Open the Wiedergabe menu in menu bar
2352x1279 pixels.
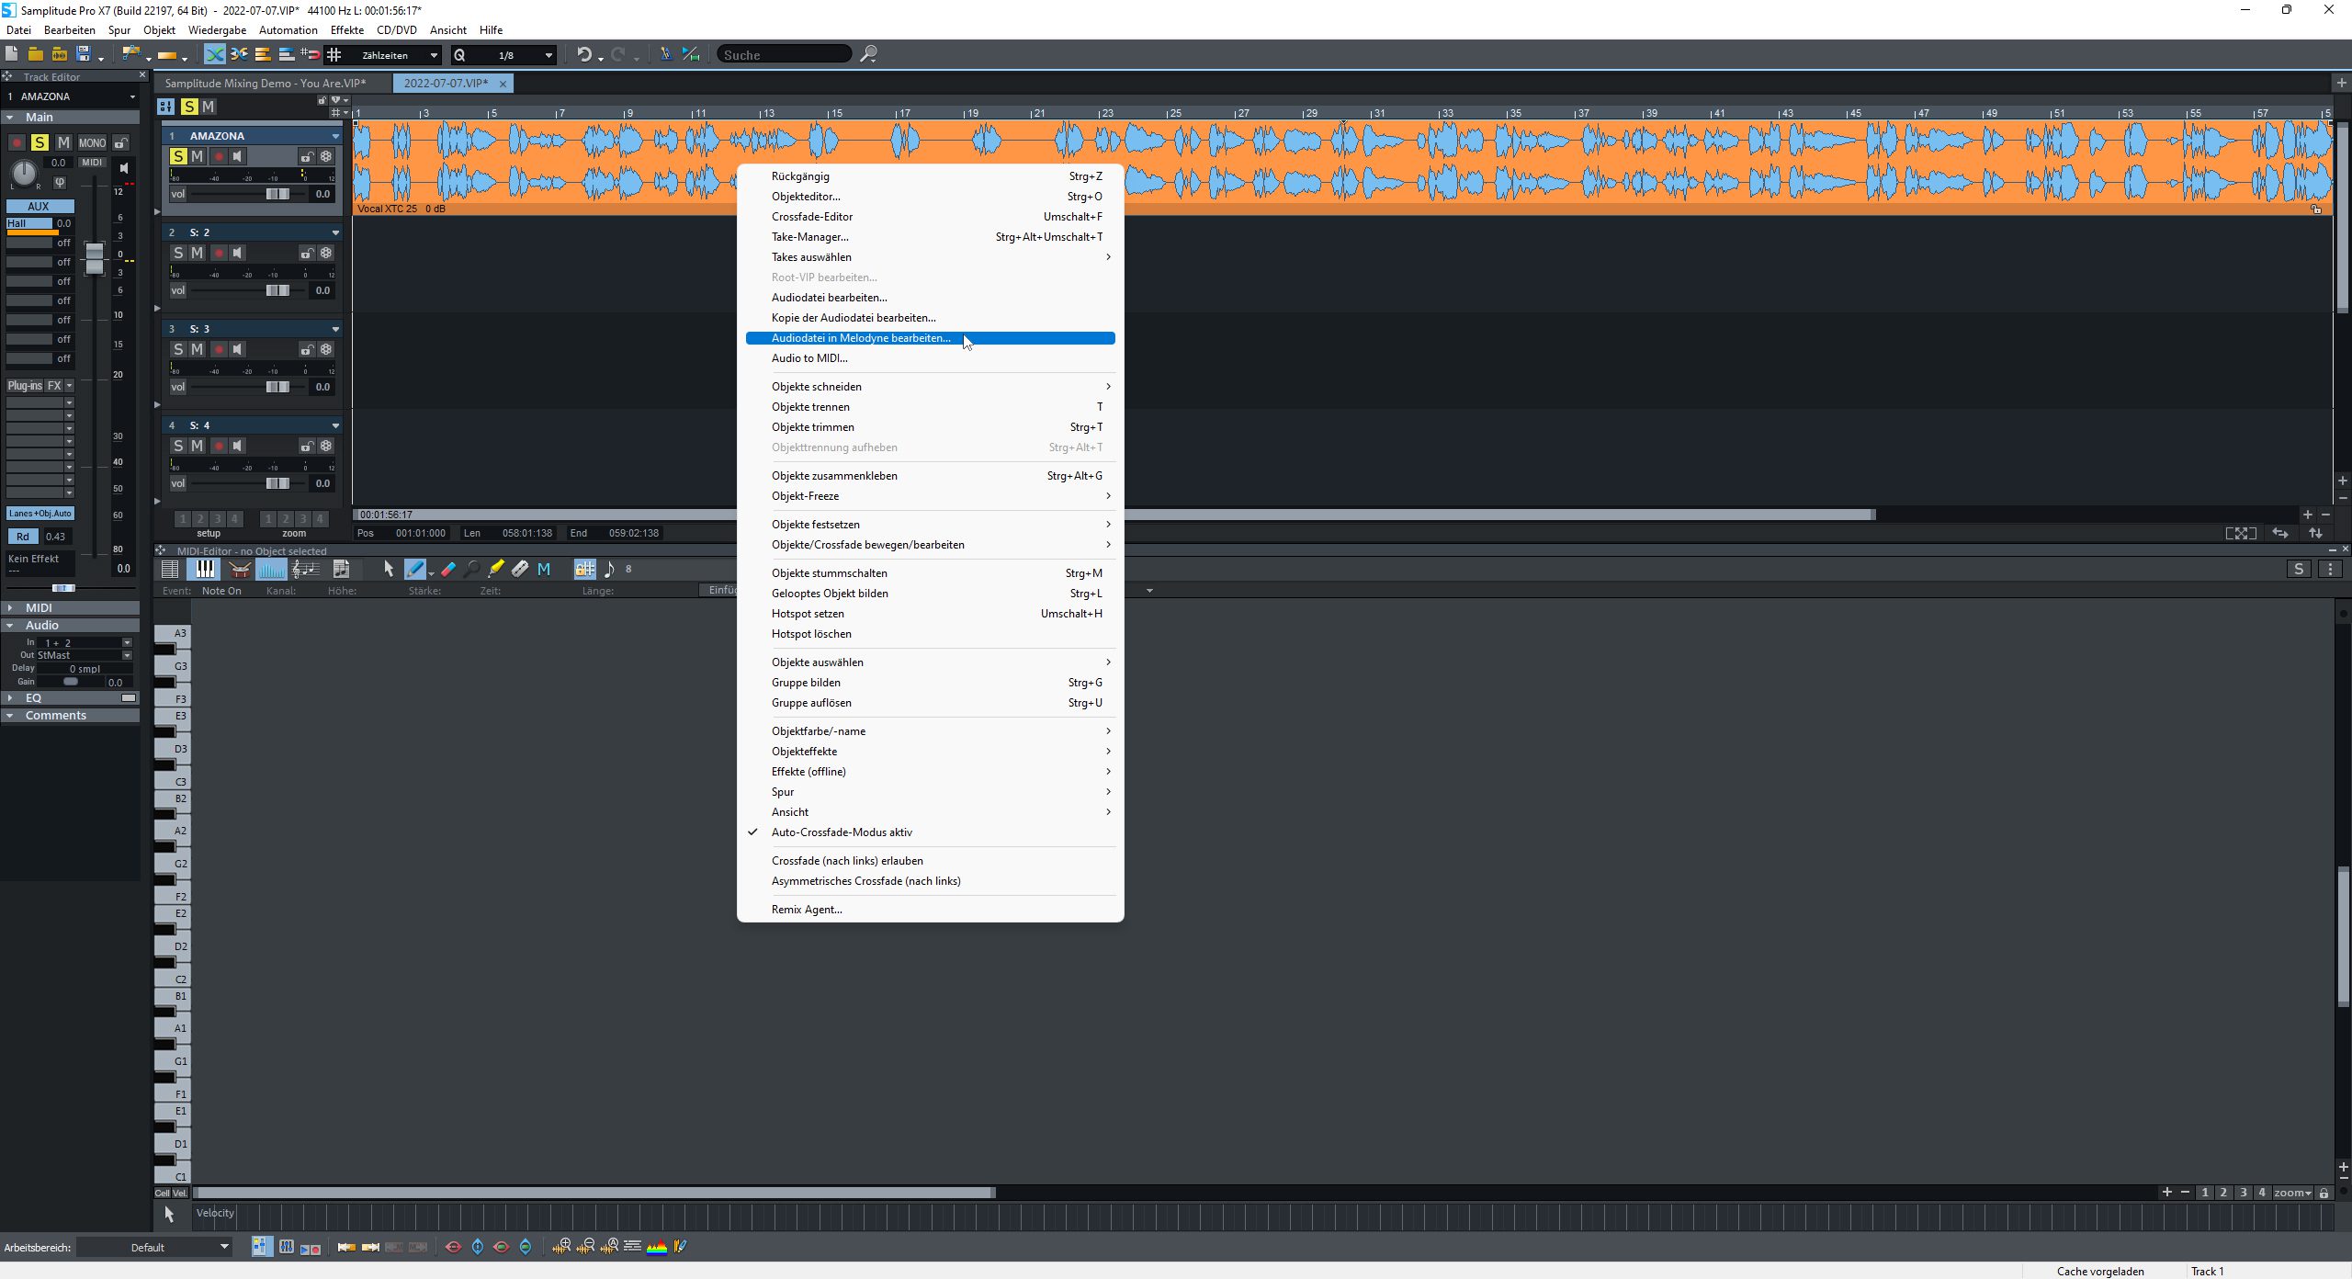[x=217, y=29]
